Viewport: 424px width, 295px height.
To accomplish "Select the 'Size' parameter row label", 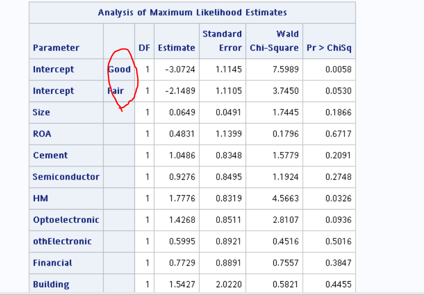I will click(41, 112).
